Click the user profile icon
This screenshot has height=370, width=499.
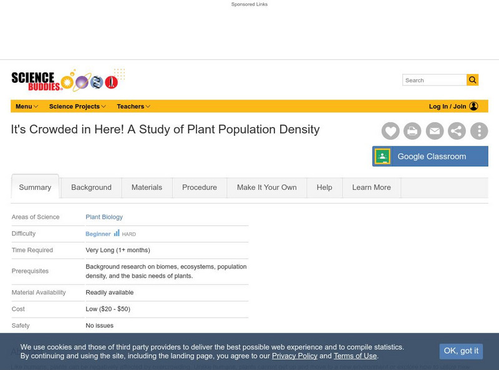(474, 107)
